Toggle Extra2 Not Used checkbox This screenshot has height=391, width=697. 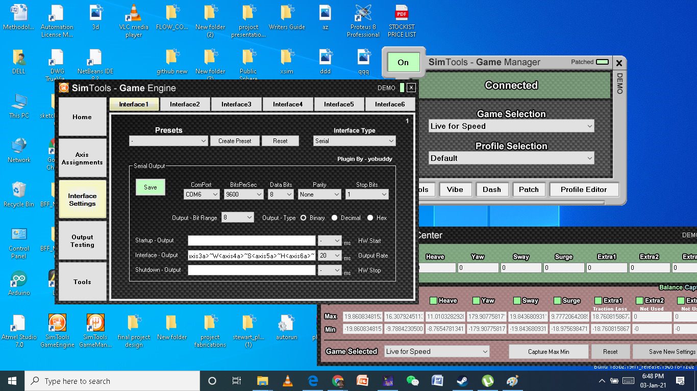(x=639, y=300)
